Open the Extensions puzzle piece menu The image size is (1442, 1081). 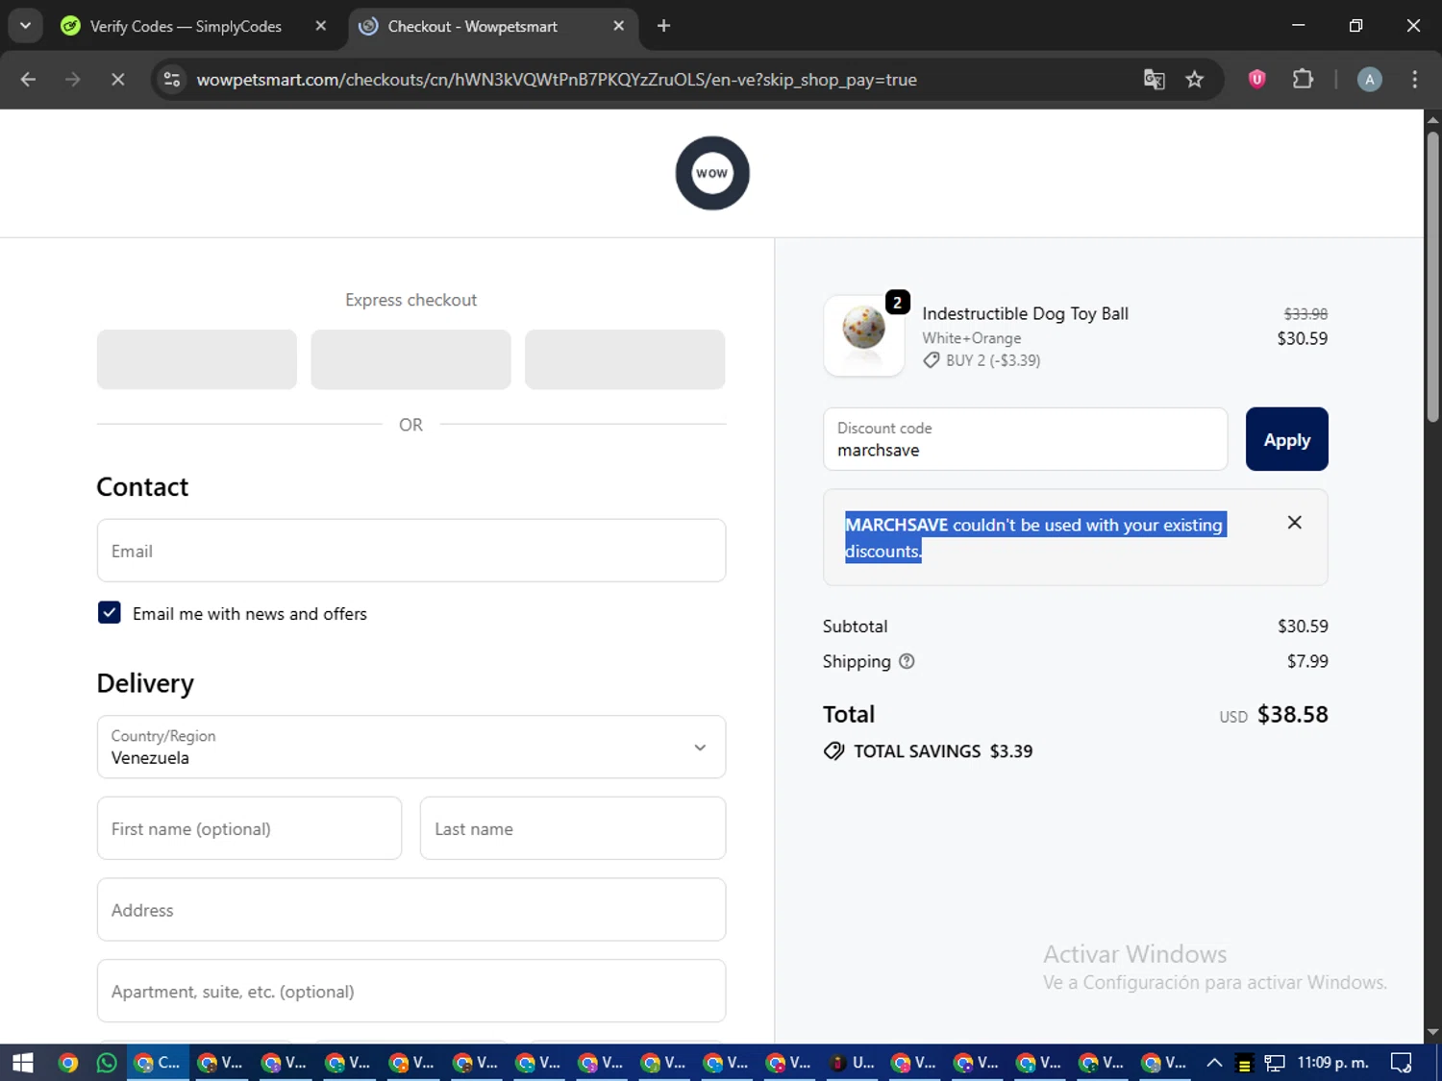[1303, 79]
